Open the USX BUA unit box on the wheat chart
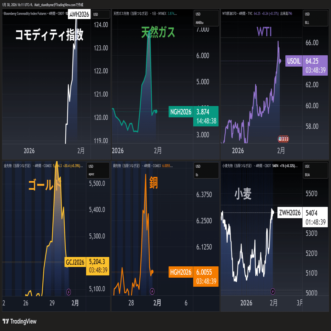The width and height of the screenshot is (331, 331). click(x=315, y=170)
